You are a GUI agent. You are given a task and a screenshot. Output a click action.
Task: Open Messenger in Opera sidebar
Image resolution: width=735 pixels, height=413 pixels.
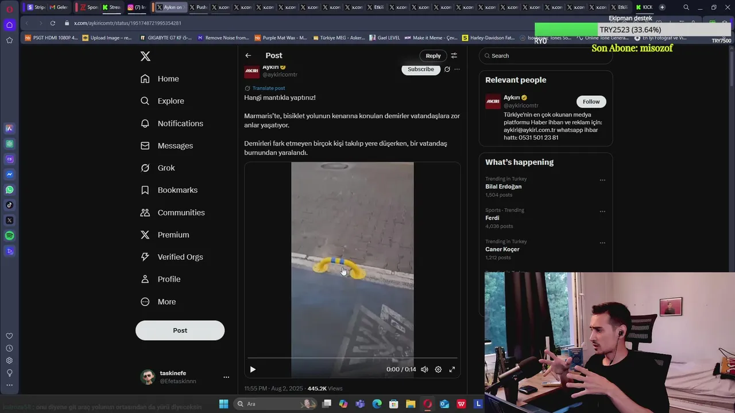click(9, 174)
